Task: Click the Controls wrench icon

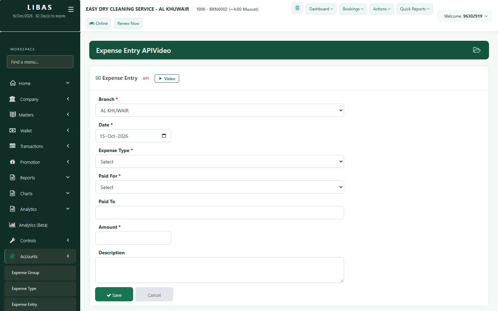Action: (x=12, y=240)
